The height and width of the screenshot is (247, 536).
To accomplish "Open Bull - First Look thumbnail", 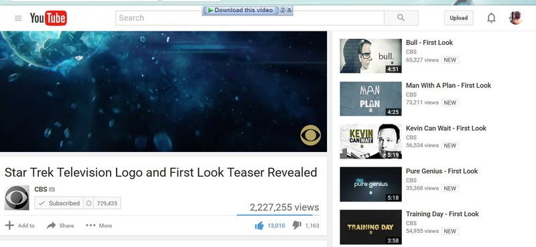I will [x=371, y=56].
